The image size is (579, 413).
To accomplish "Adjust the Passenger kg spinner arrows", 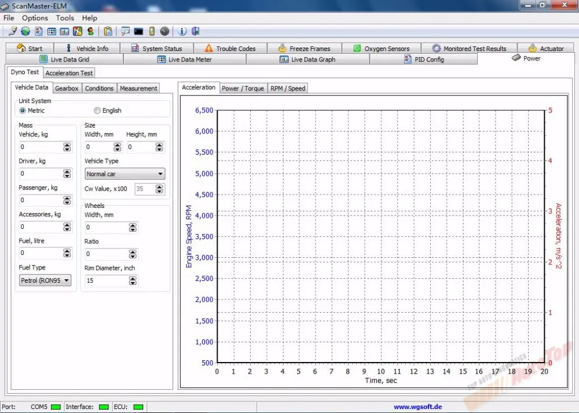I will click(67, 200).
